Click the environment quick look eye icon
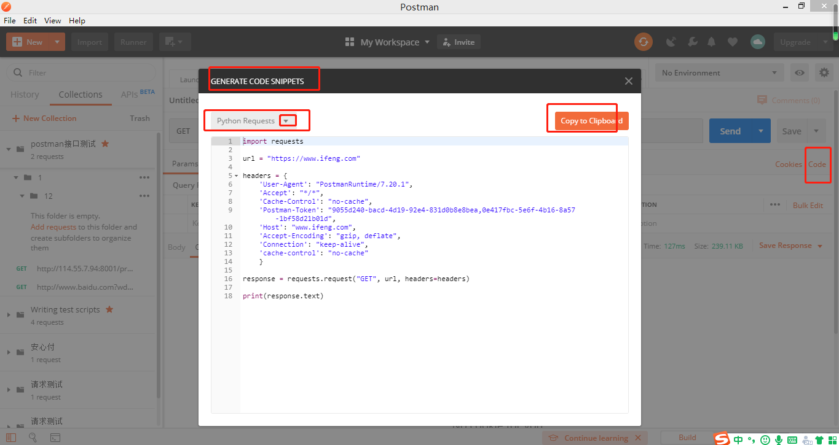Viewport: 839px width, 445px height. (799, 72)
